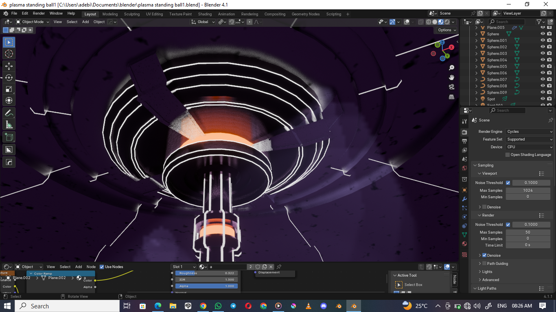The image size is (556, 312).
Task: Click the viewport zoom magnifier icon
Action: pyautogui.click(x=451, y=68)
